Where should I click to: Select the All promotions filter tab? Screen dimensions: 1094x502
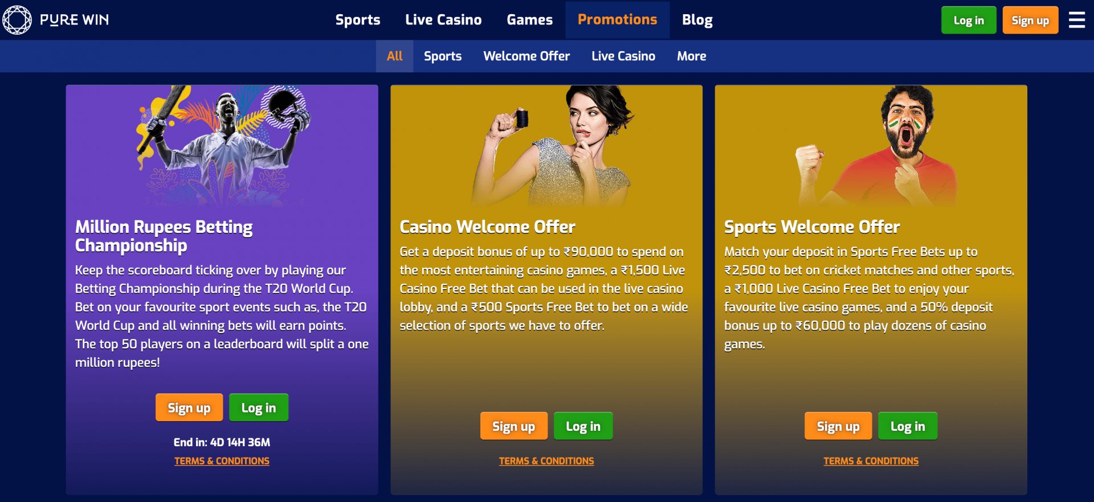click(394, 56)
